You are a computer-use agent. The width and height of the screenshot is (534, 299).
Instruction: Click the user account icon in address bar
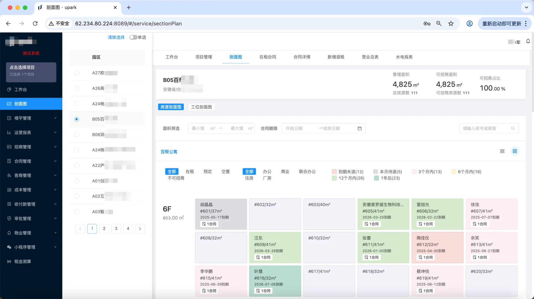[469, 24]
